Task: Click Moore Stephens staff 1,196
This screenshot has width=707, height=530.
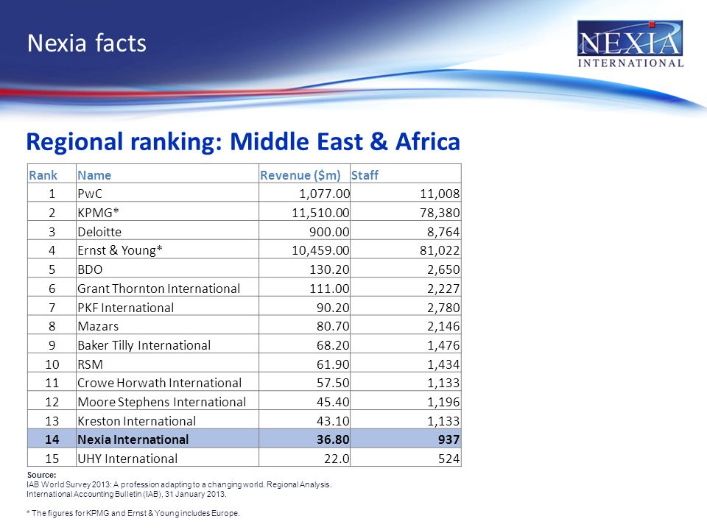Action: [443, 402]
